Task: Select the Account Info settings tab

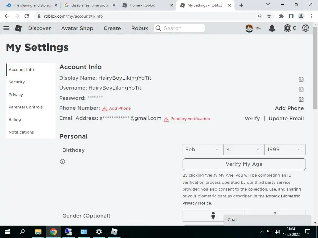Action: click(31, 70)
